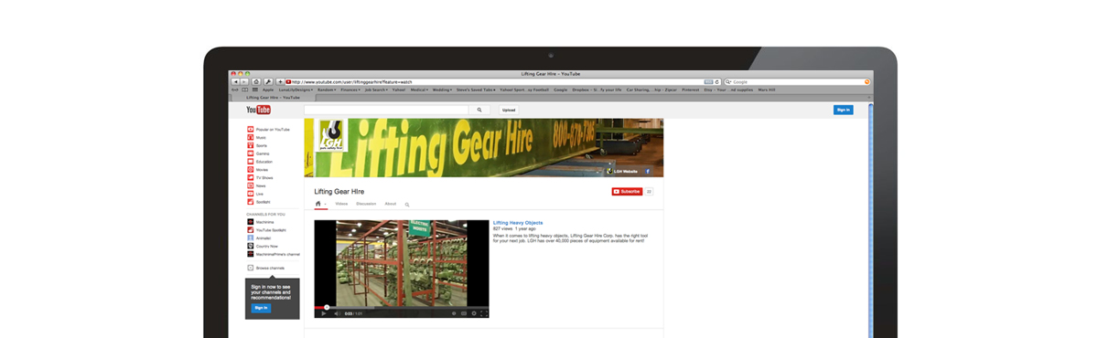Click the channel search magnifier icon
Image resolution: width=1098 pixels, height=338 pixels.
pyautogui.click(x=407, y=205)
